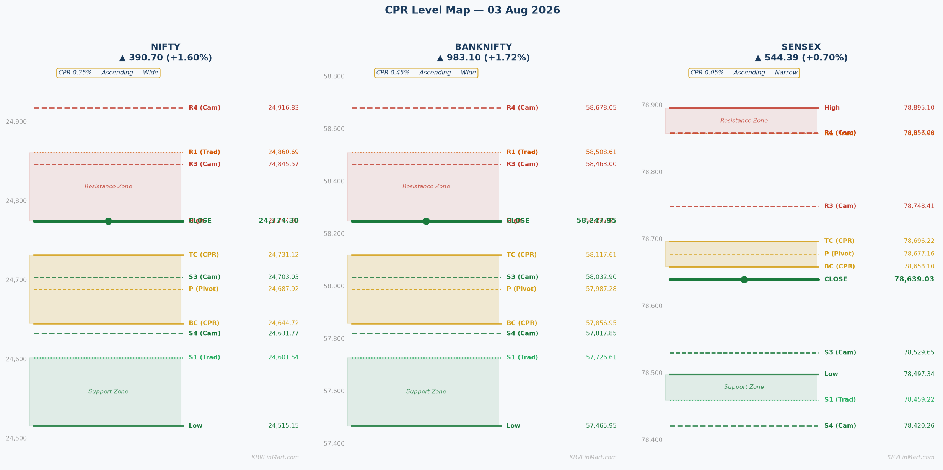This screenshot has height=470, width=943.
Task: Click the NIFTY 'Support Zone' label
Action: coord(108,391)
